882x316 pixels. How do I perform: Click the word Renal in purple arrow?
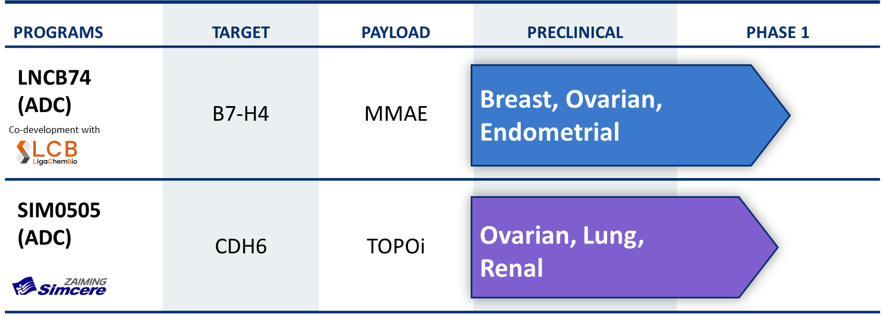(x=511, y=268)
